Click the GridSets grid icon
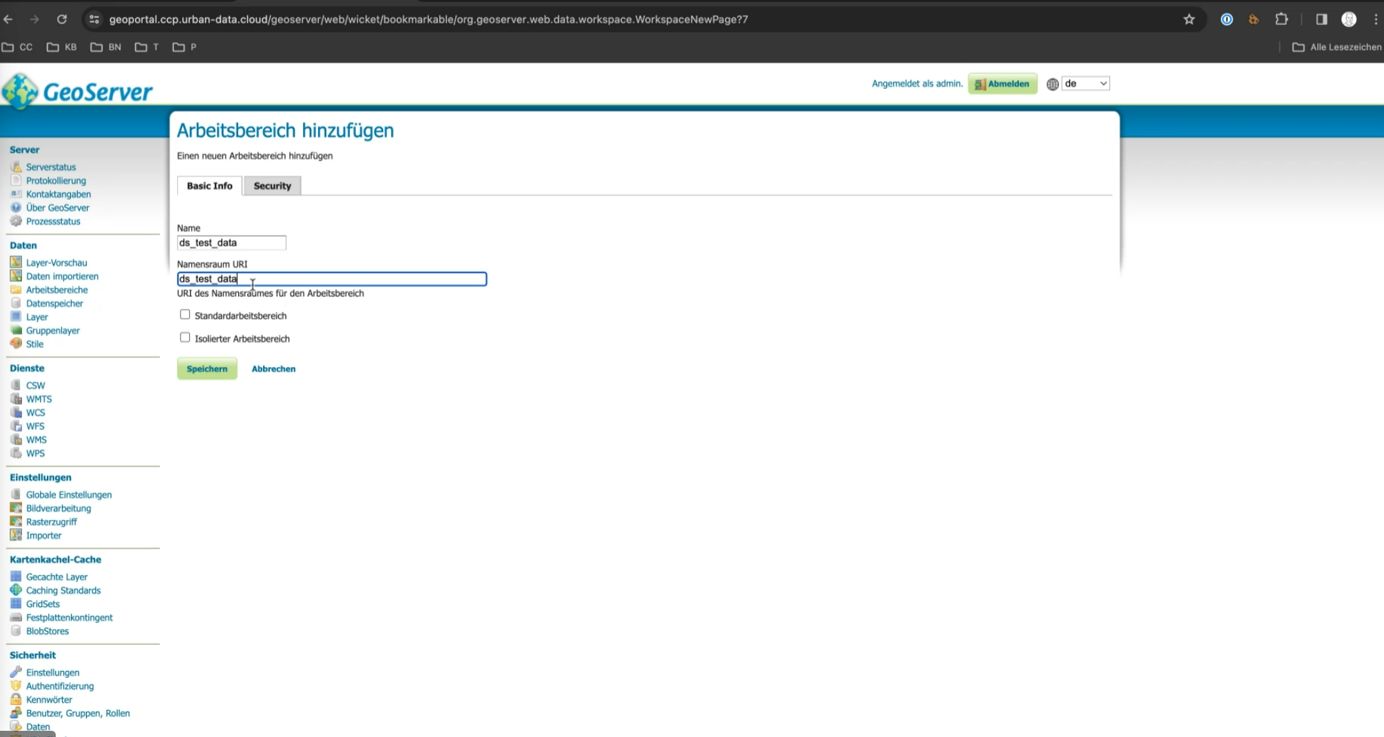The image size is (1384, 737). click(16, 604)
